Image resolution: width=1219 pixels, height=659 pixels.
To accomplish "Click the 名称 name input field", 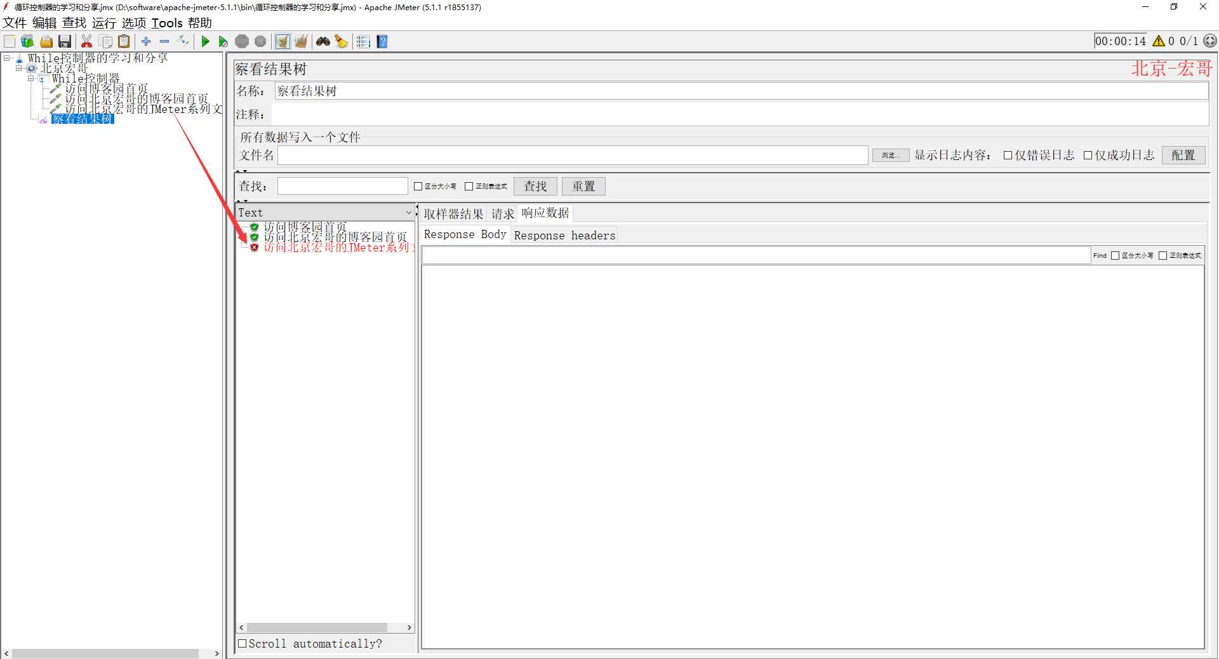I will [x=741, y=91].
